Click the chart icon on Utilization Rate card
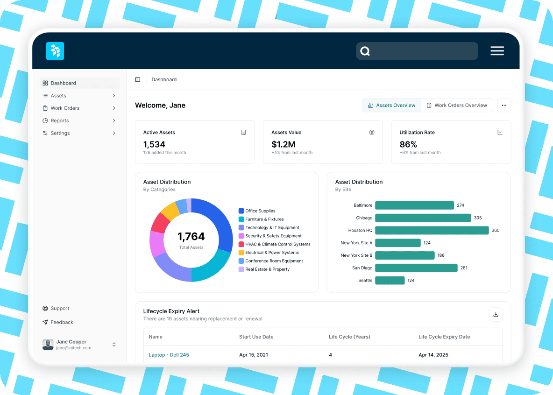 pos(500,132)
